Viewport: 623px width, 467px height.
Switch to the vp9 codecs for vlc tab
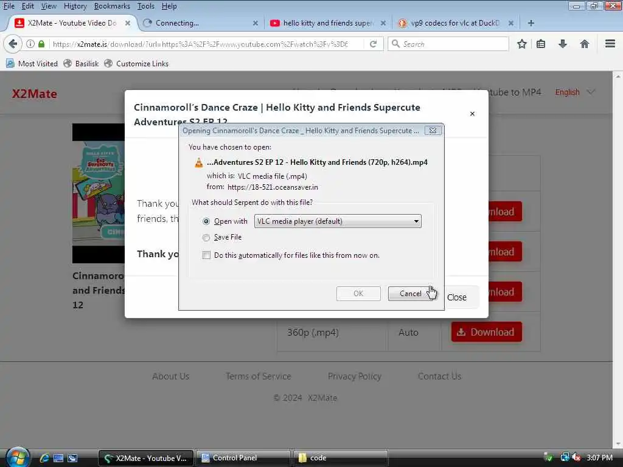[x=455, y=23]
